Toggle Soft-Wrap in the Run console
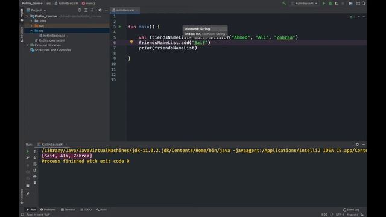Viewport: 386px width, 217px height. (x=35, y=164)
